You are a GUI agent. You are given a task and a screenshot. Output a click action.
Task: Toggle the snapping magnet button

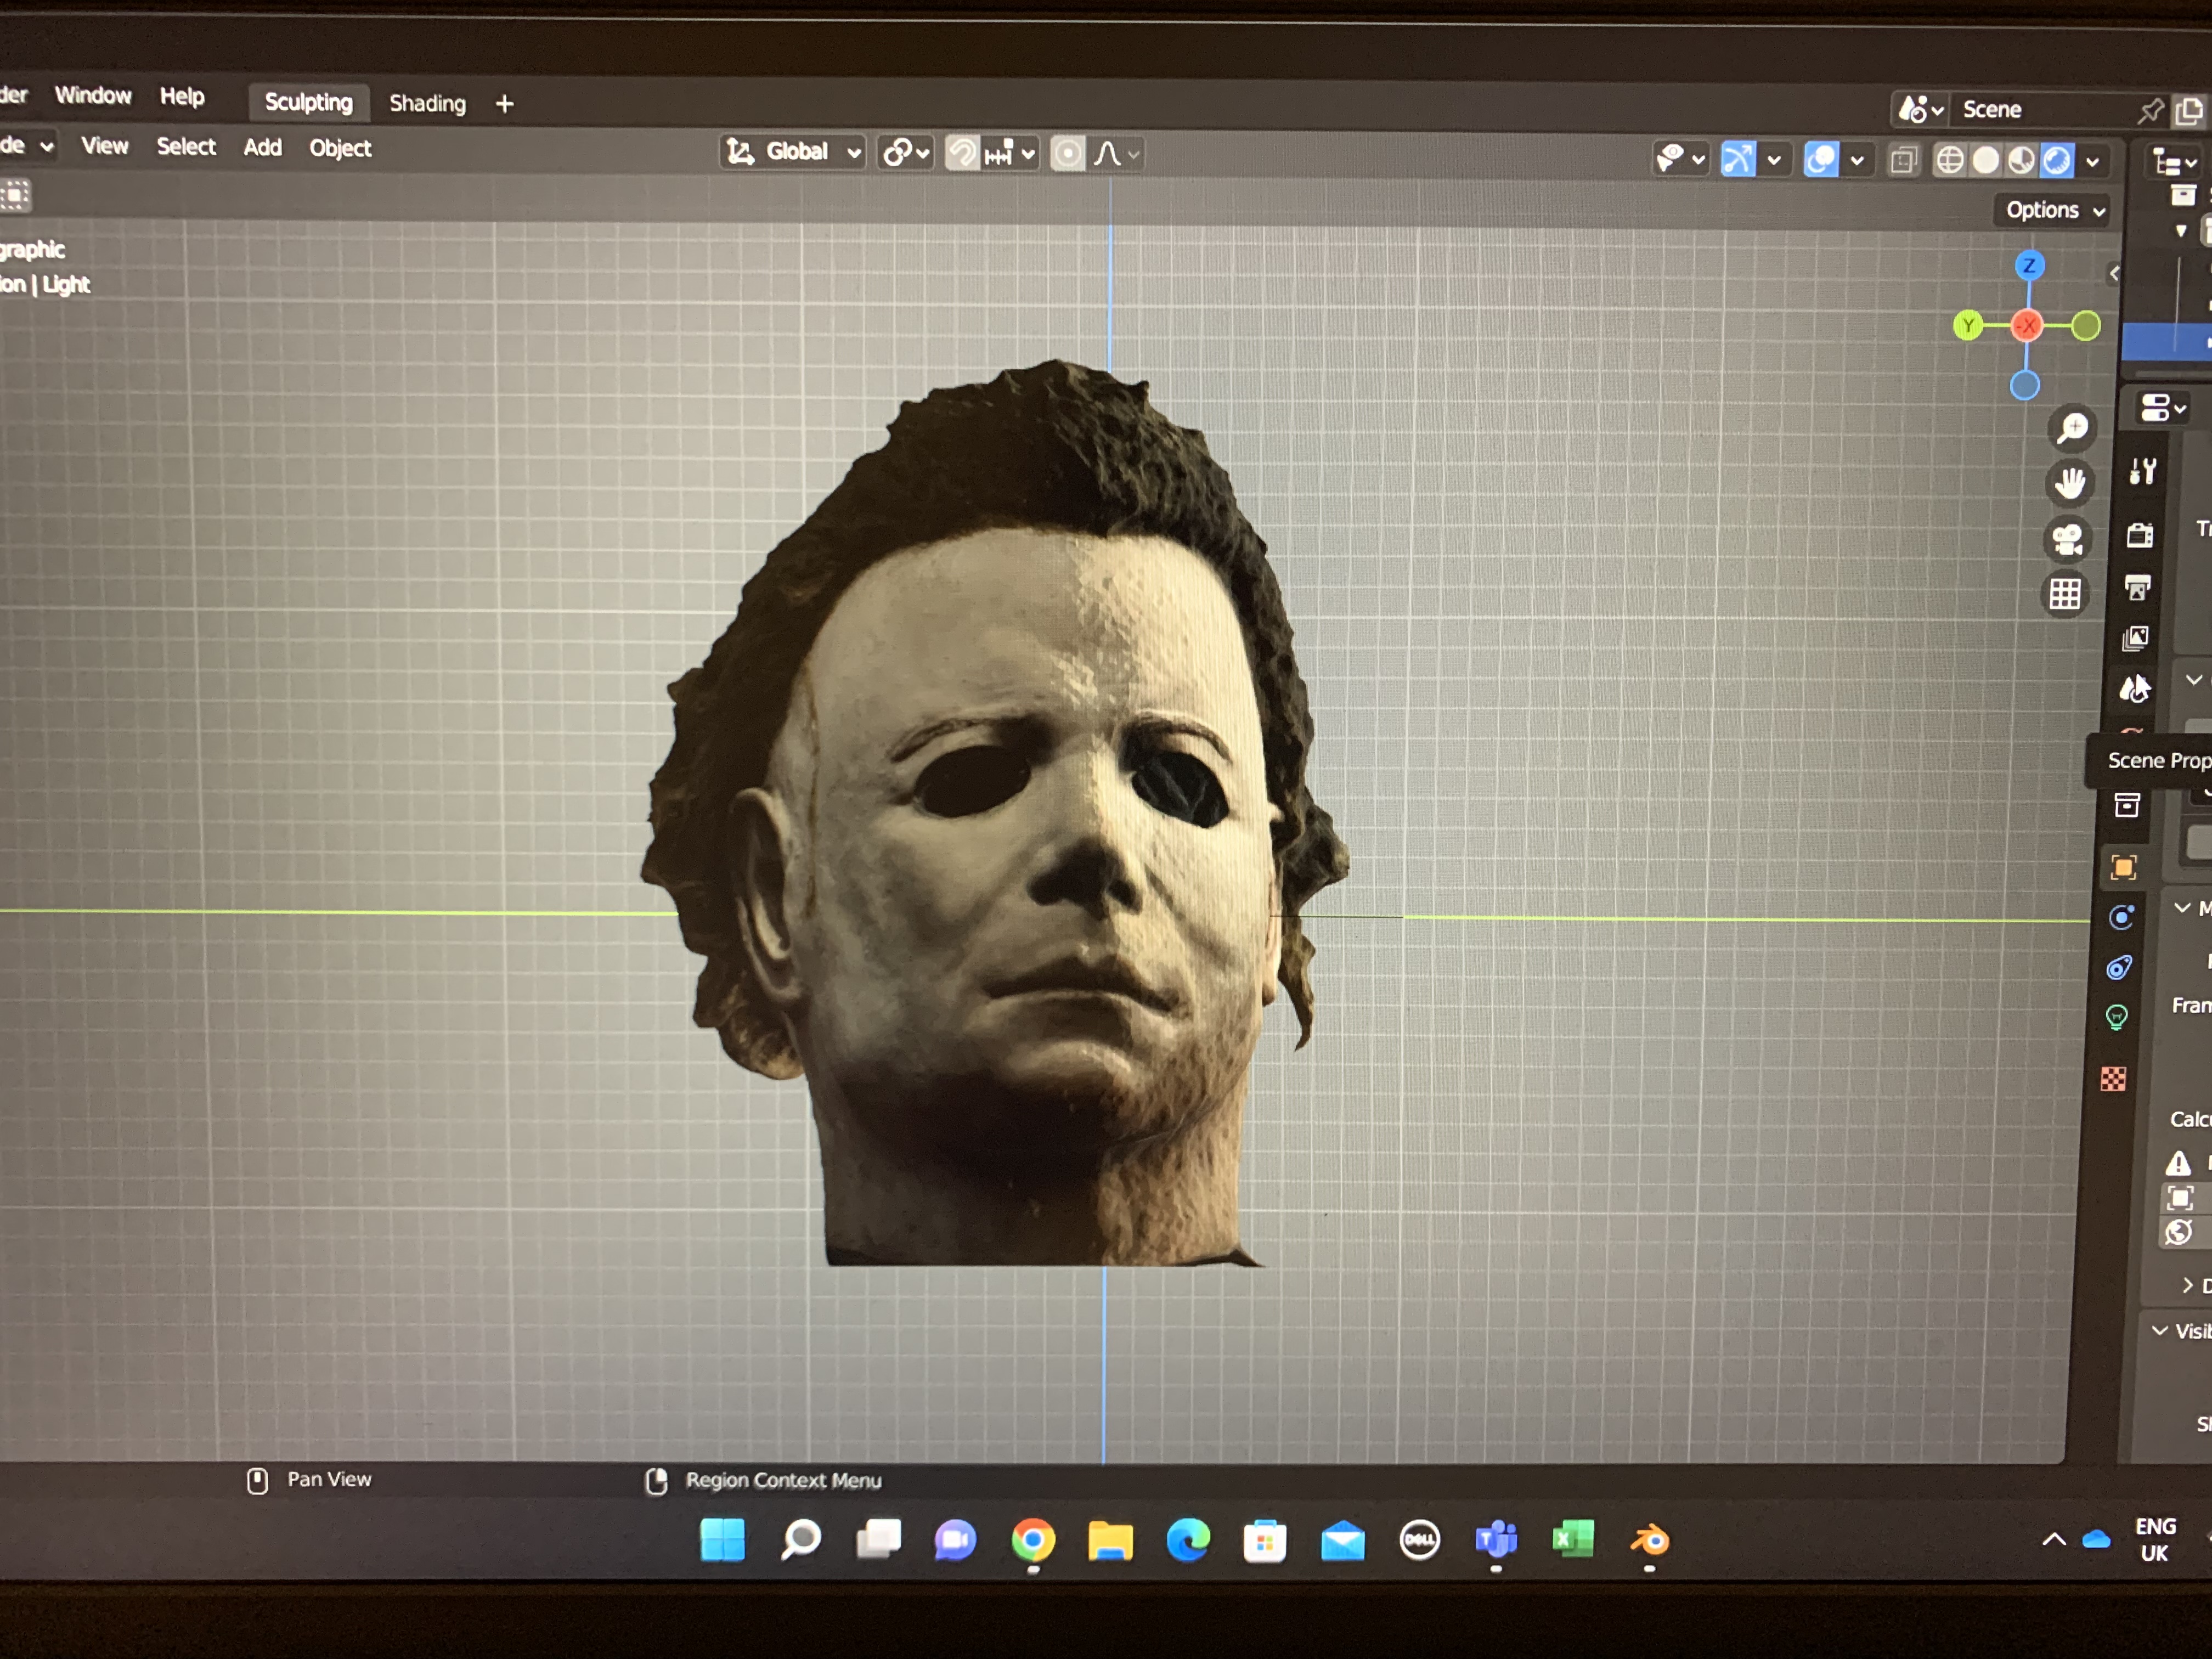coord(962,153)
